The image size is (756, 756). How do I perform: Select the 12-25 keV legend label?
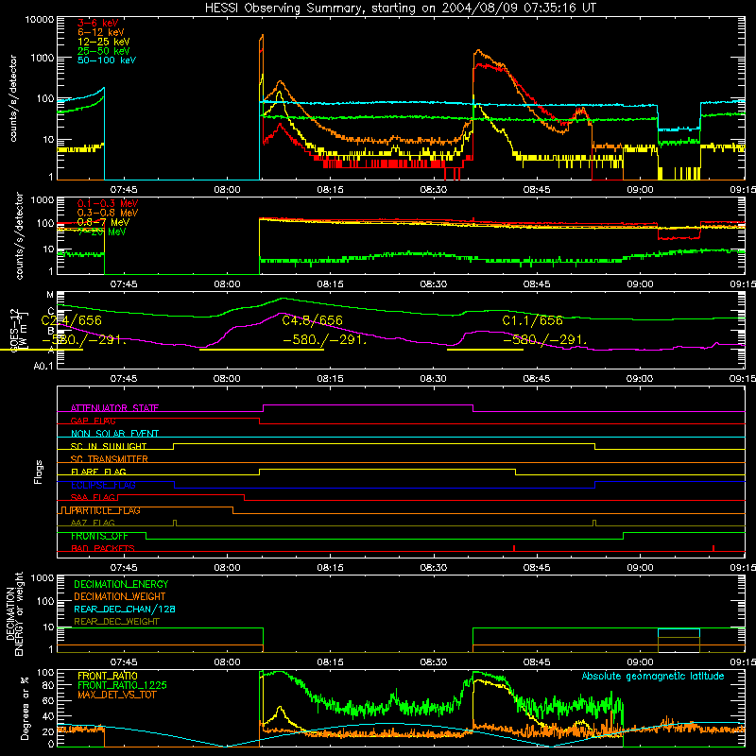coord(104,42)
